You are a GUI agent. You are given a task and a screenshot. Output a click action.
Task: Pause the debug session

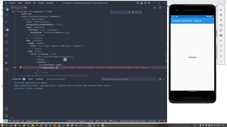pyautogui.click(x=115, y=12)
